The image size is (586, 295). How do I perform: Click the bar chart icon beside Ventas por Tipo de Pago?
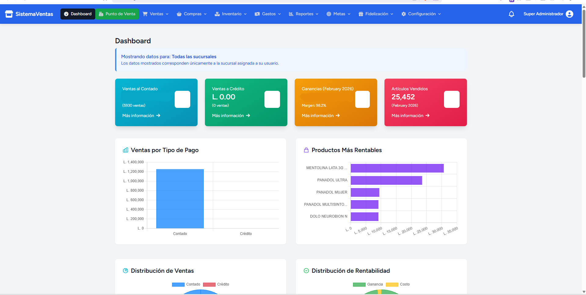click(126, 150)
